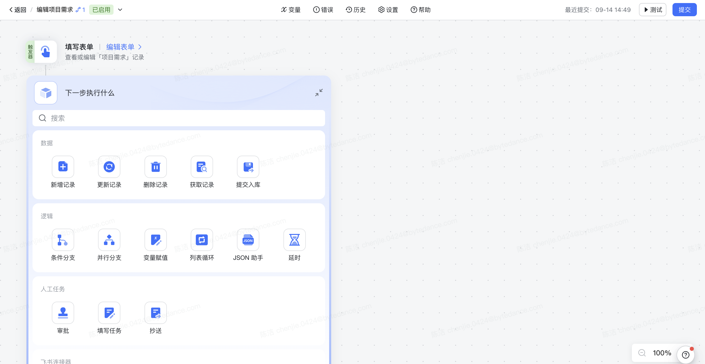Click the 下一步执行什么 panel title

pyautogui.click(x=90, y=93)
